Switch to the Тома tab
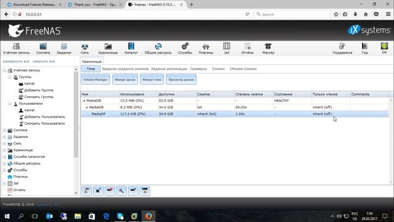394x222 pixels. (90, 68)
